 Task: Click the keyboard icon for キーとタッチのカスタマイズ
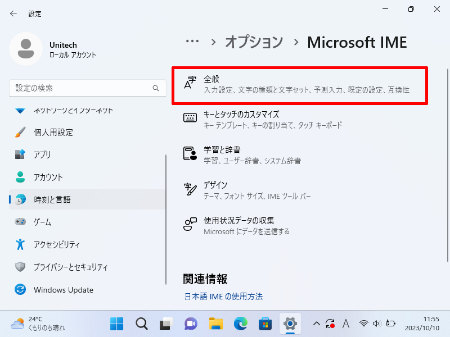[x=190, y=117]
